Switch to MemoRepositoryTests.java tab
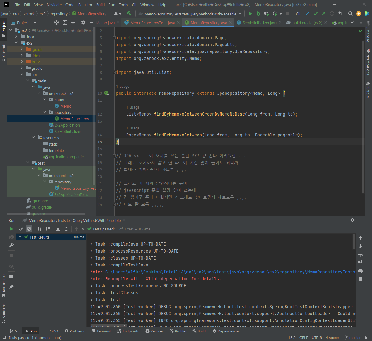The image size is (372, 341). pyautogui.click(x=152, y=23)
